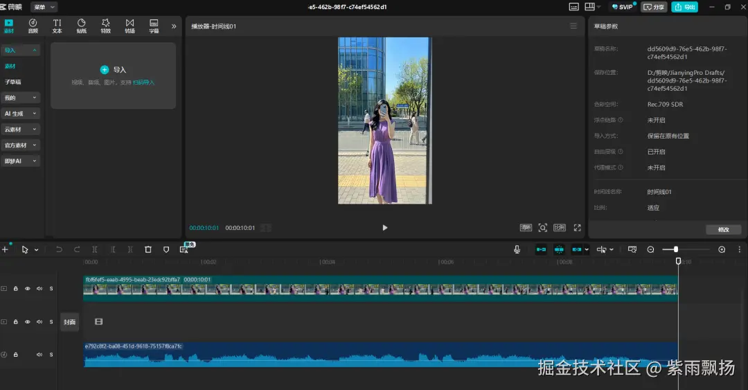Click the timeline zoom slider handle
This screenshot has width=748, height=390.
pyautogui.click(x=675, y=249)
